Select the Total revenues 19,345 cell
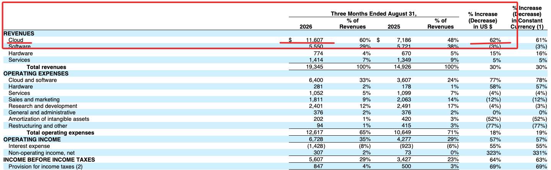The width and height of the screenshot is (551, 170). [x=315, y=67]
